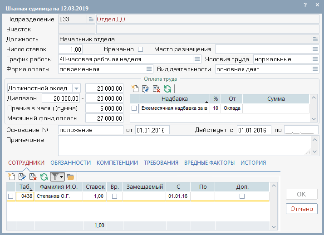Click the Основание № field положение
The height and width of the screenshot is (235, 324).
click(90, 130)
